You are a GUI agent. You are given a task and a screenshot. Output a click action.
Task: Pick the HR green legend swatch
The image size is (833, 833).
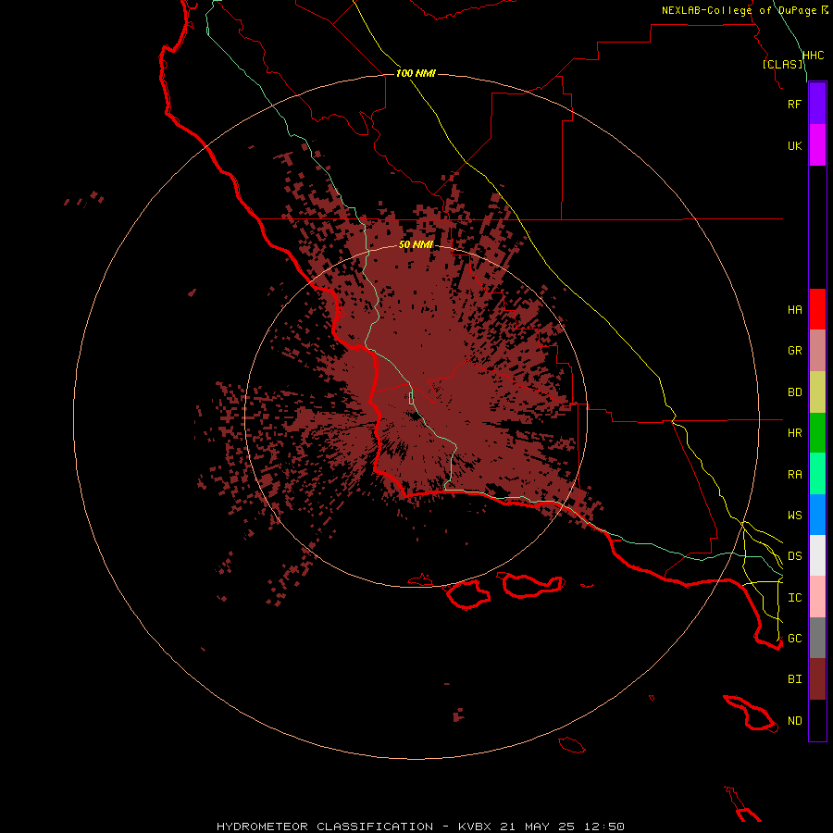817,433
